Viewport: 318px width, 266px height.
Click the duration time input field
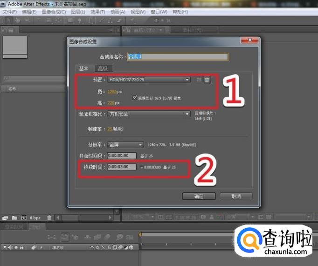point(122,167)
